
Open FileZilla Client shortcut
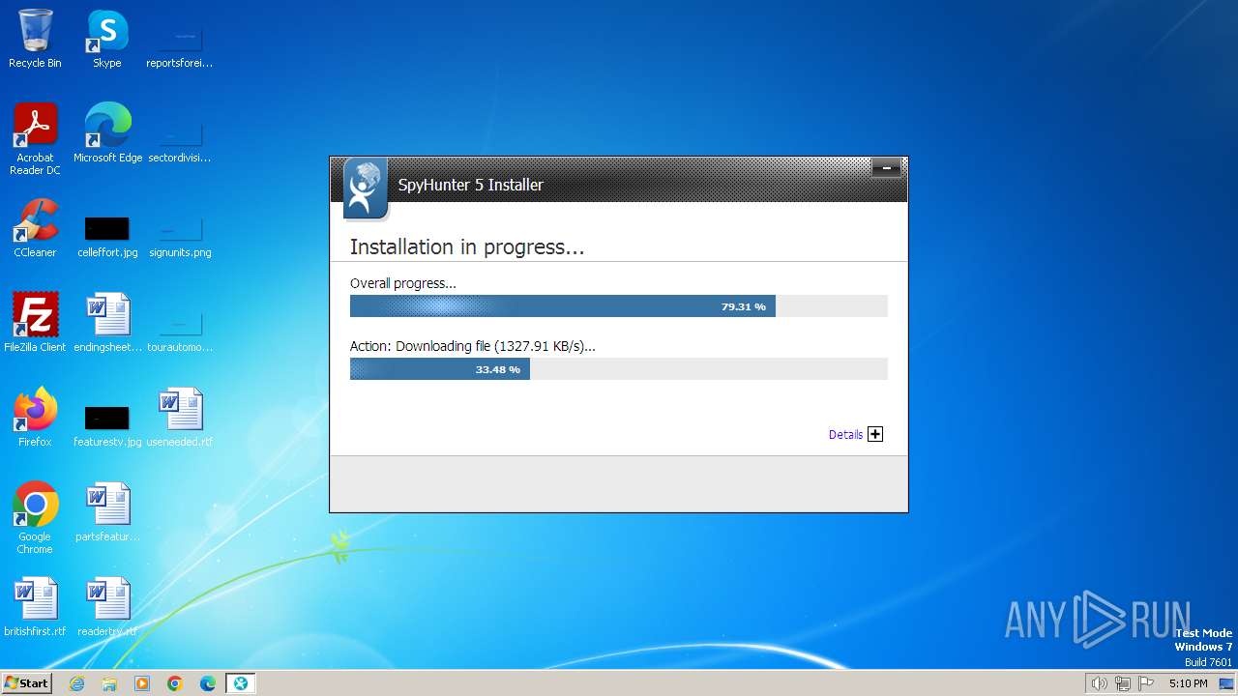coord(35,323)
